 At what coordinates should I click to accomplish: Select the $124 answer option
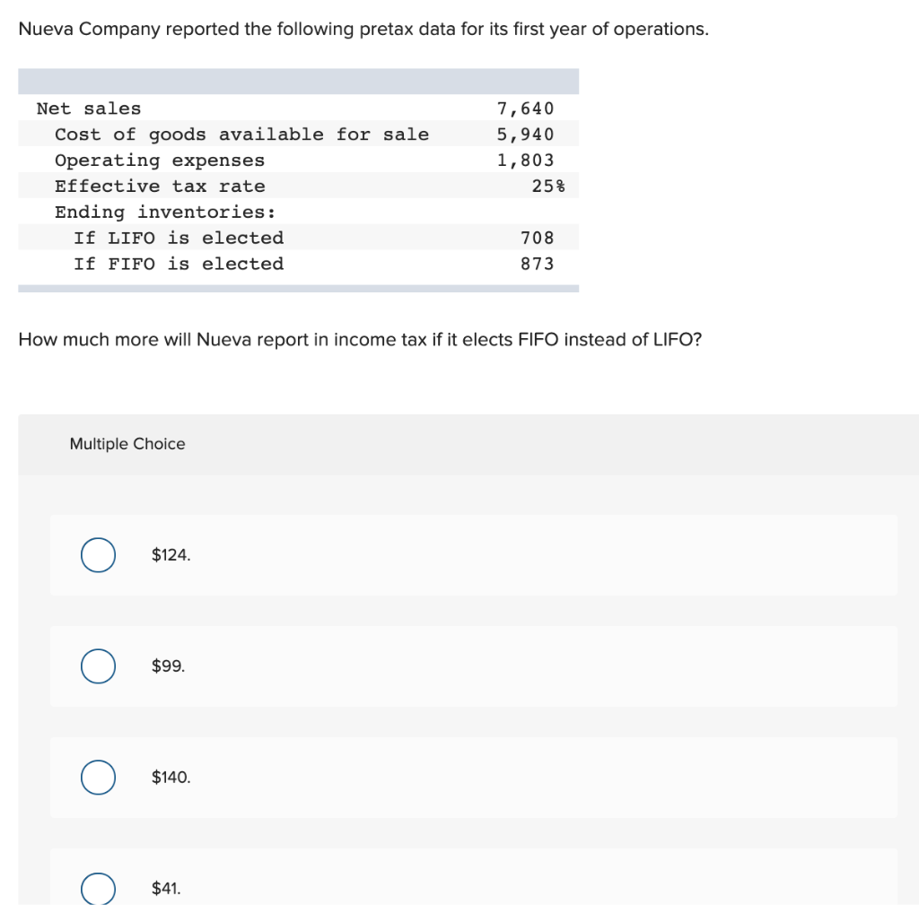tap(99, 554)
